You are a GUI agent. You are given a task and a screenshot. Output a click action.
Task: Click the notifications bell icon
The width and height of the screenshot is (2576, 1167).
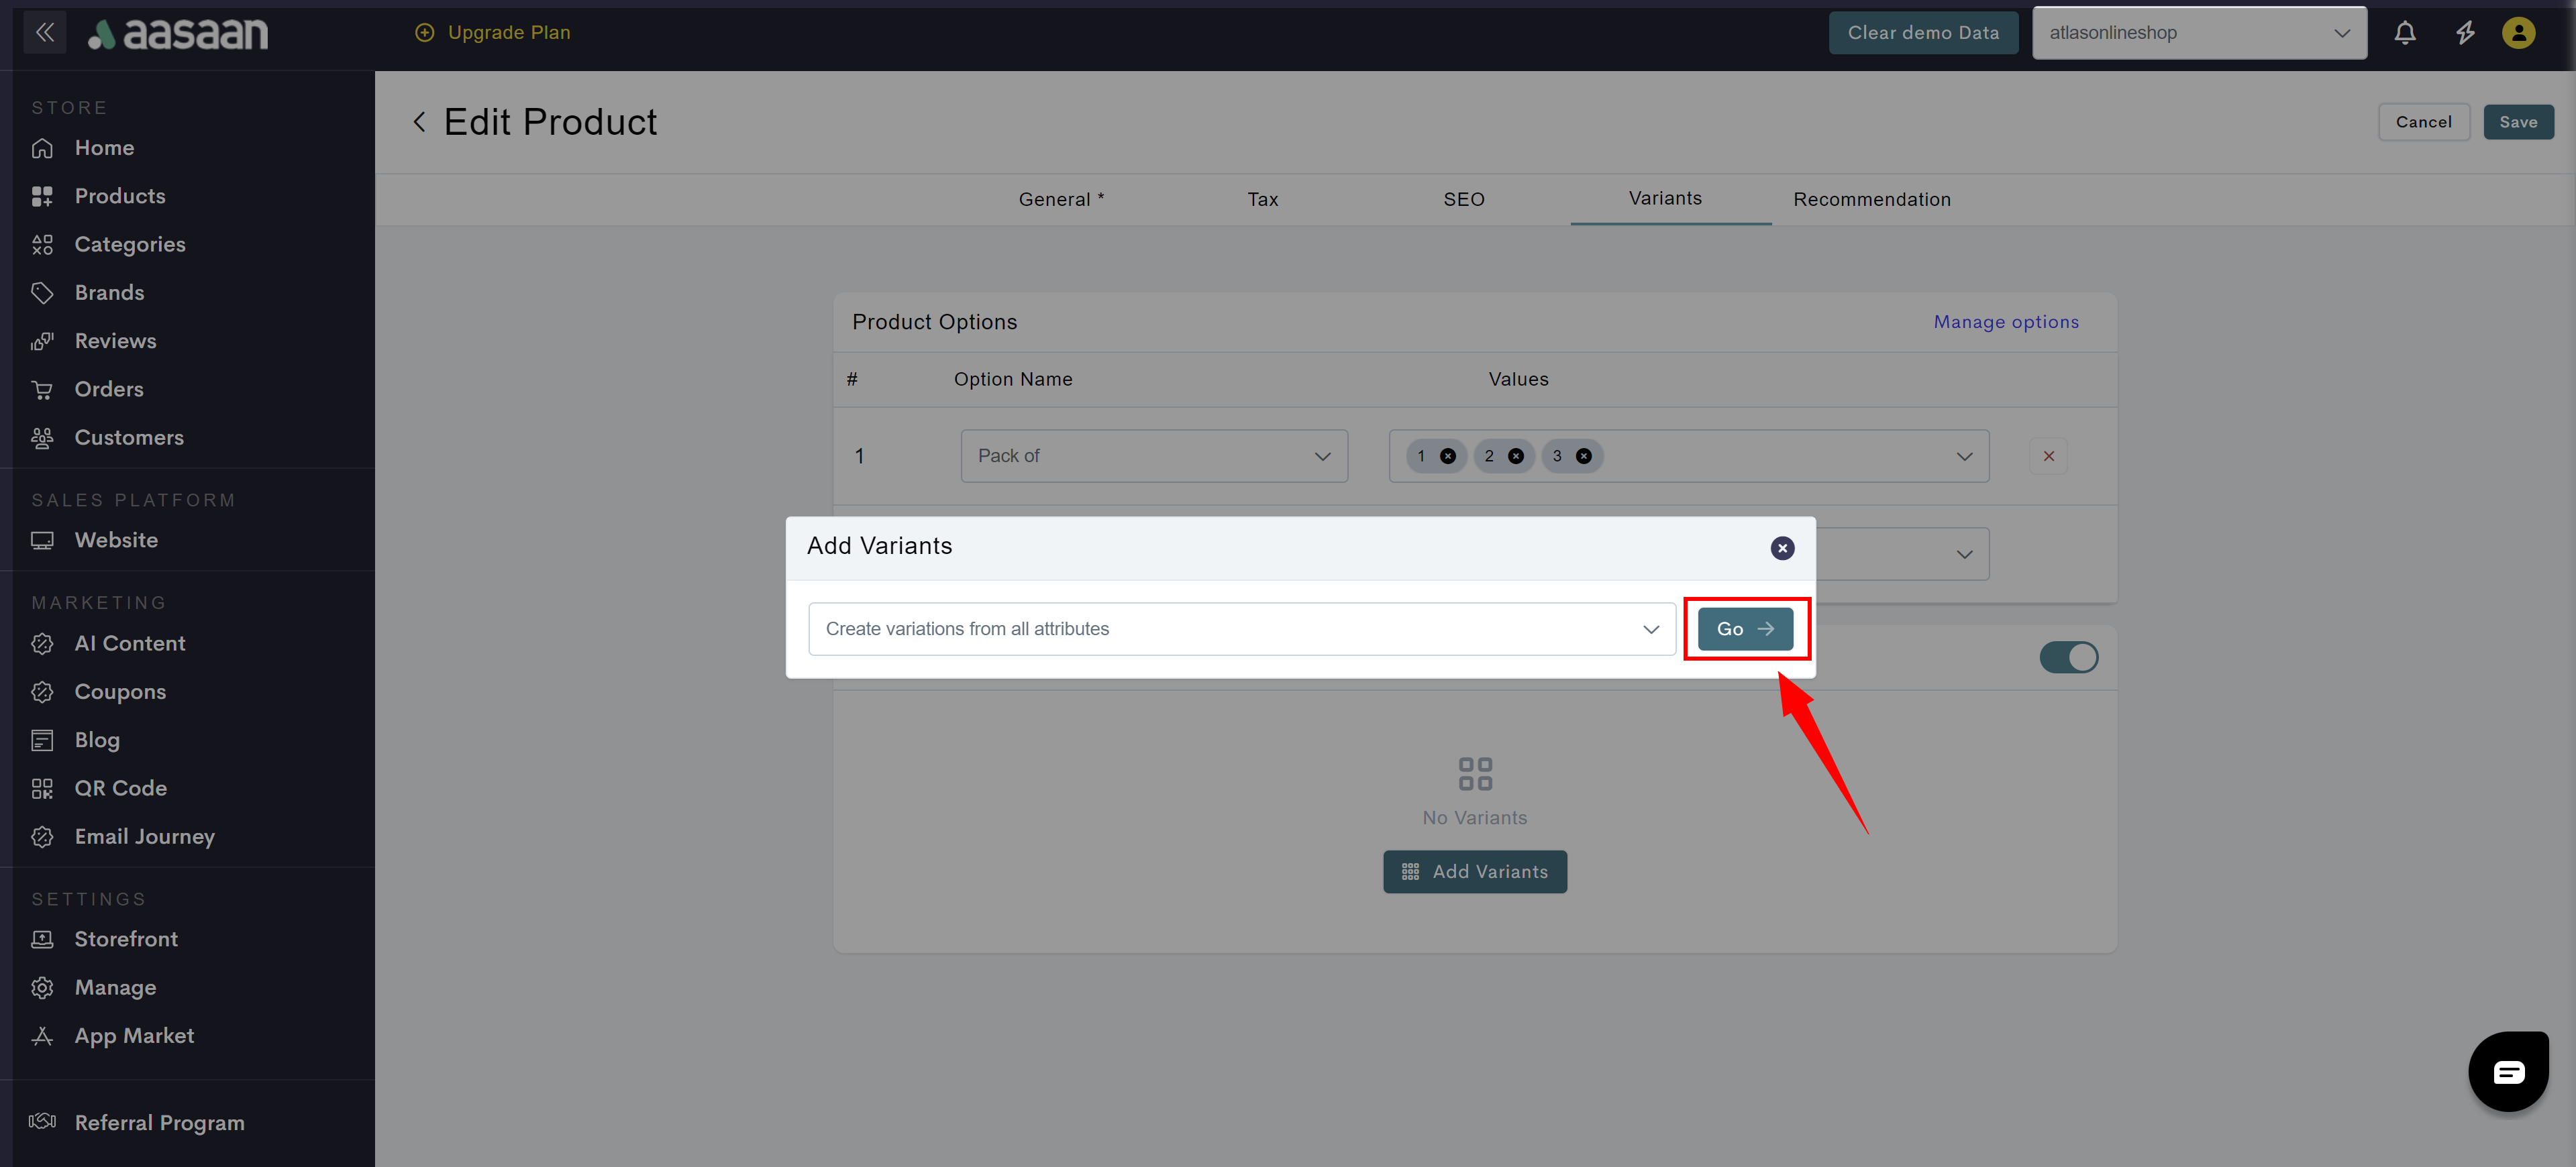pyautogui.click(x=2404, y=33)
